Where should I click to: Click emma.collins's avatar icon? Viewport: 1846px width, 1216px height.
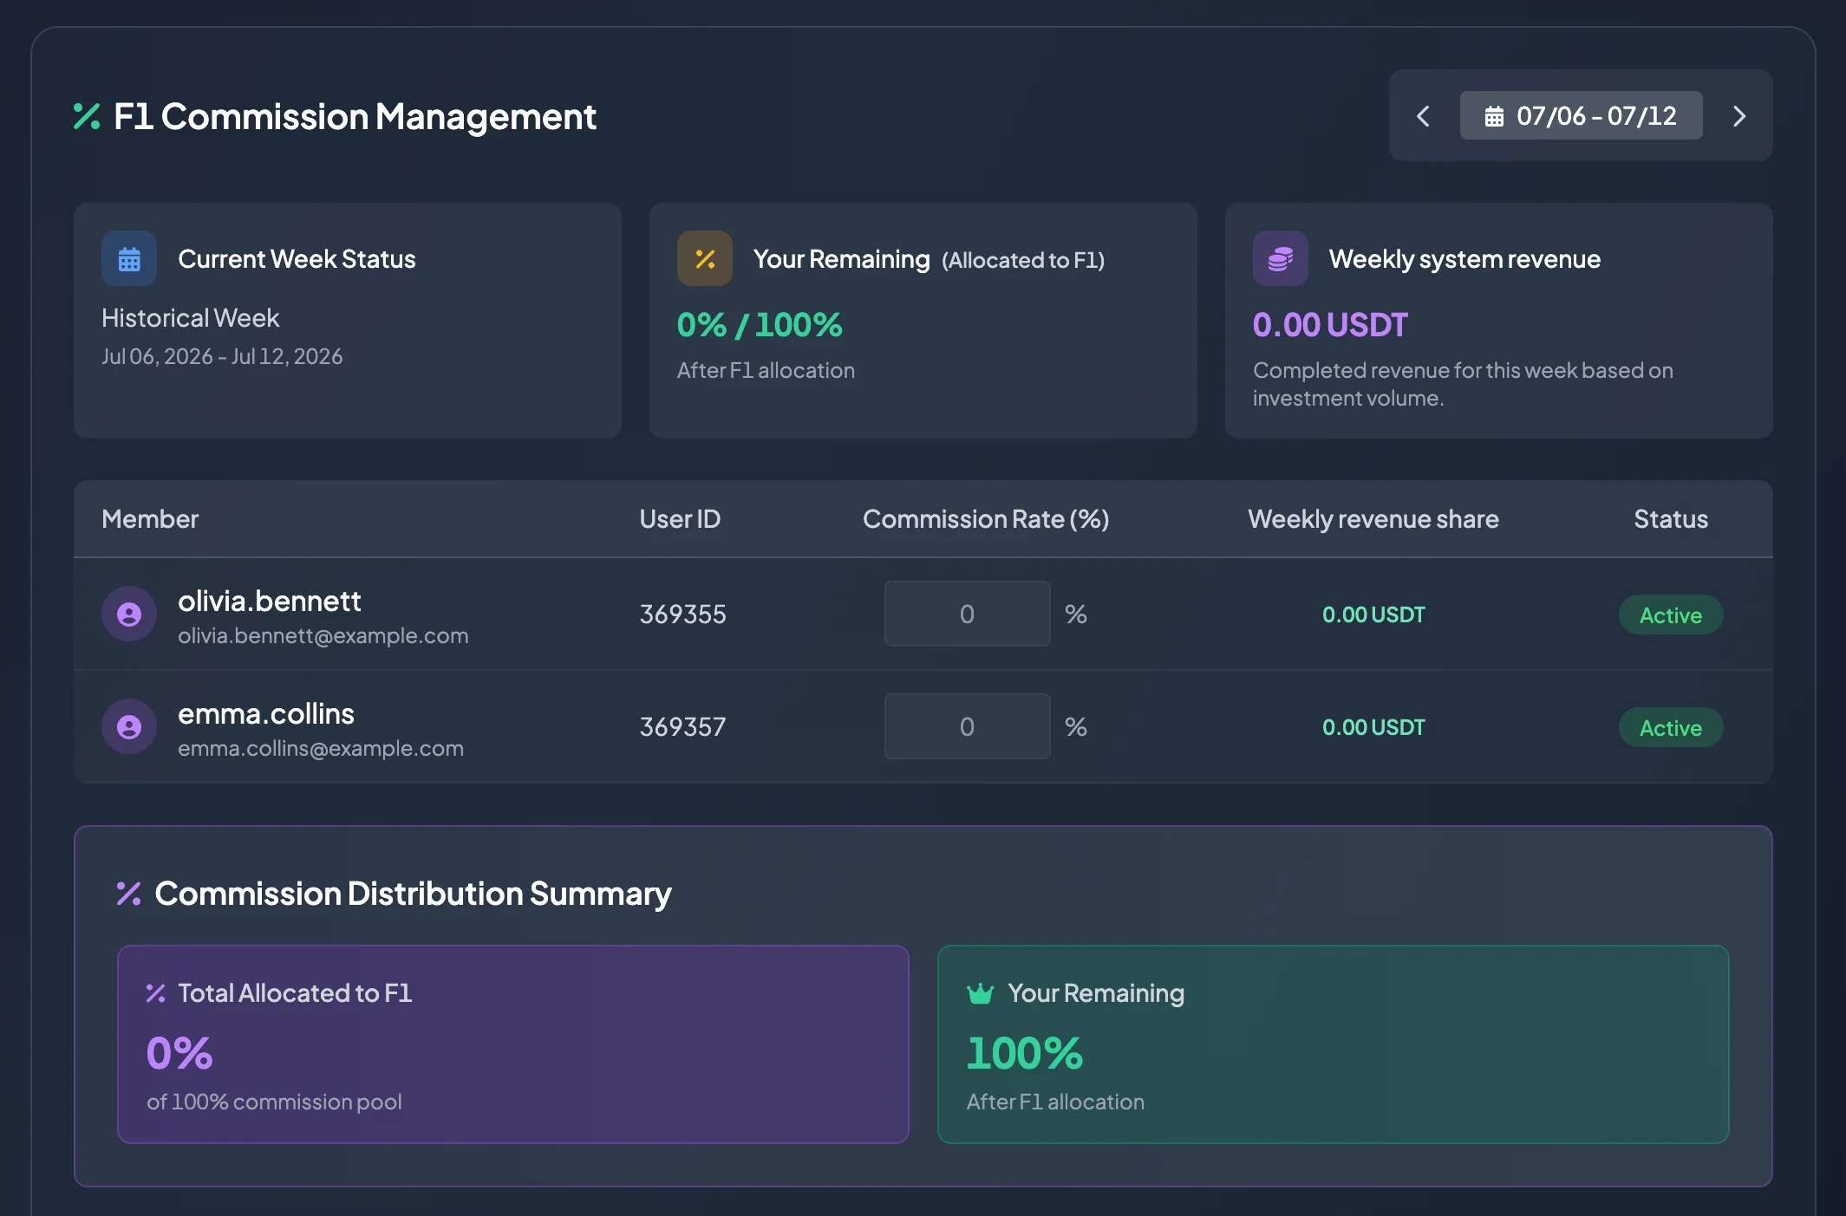point(129,726)
